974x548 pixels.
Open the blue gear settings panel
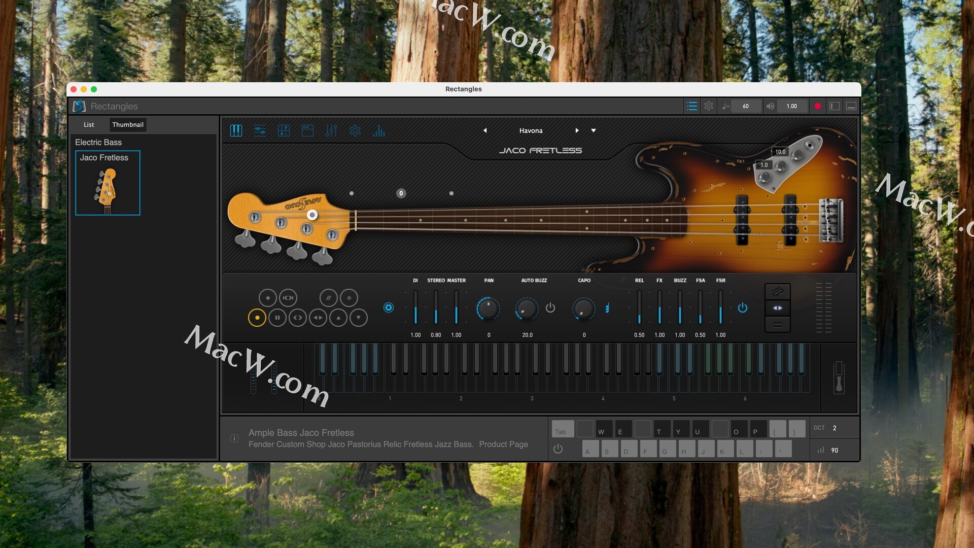coord(355,131)
